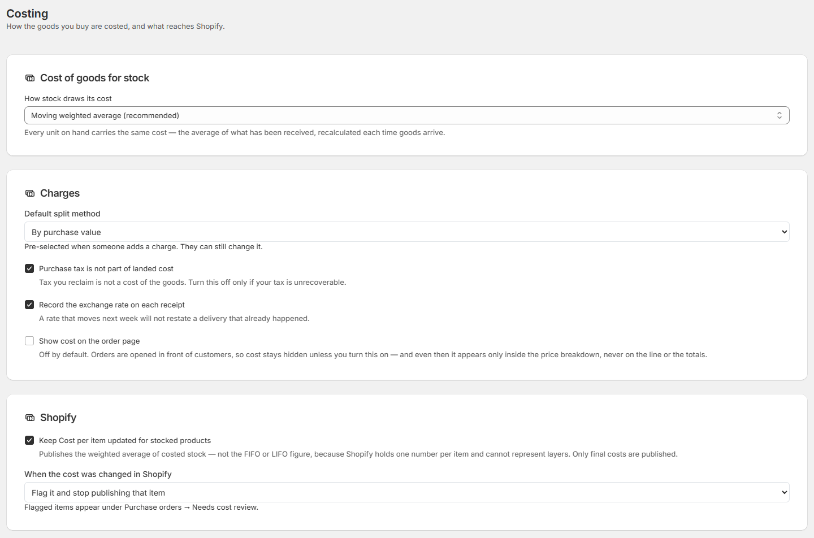The width and height of the screenshot is (814, 538).
Task: Expand the Default split method dropdown
Action: pyautogui.click(x=407, y=232)
